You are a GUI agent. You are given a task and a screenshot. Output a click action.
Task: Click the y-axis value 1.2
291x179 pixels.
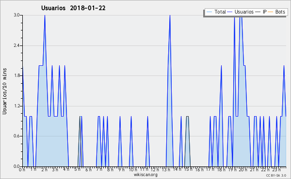click(x=16, y=106)
